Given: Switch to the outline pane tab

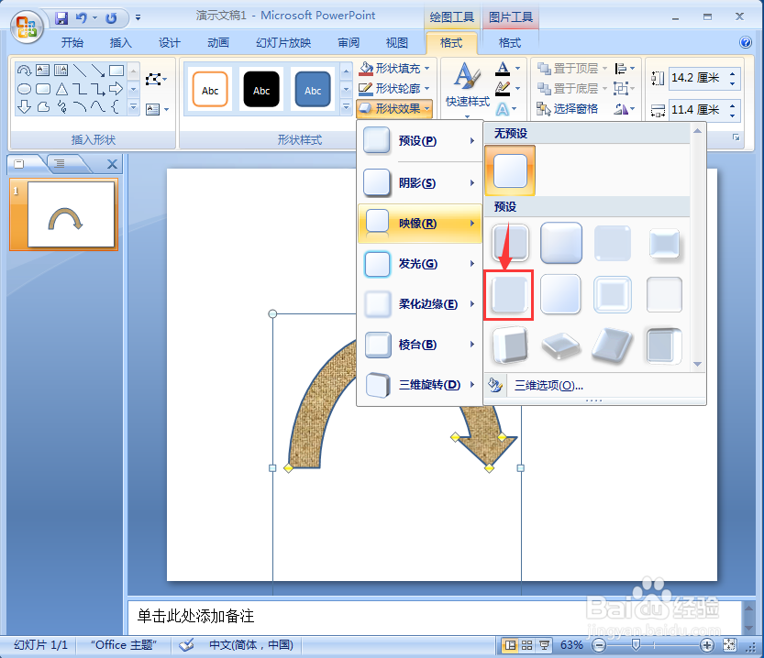Looking at the screenshot, I should [60, 163].
